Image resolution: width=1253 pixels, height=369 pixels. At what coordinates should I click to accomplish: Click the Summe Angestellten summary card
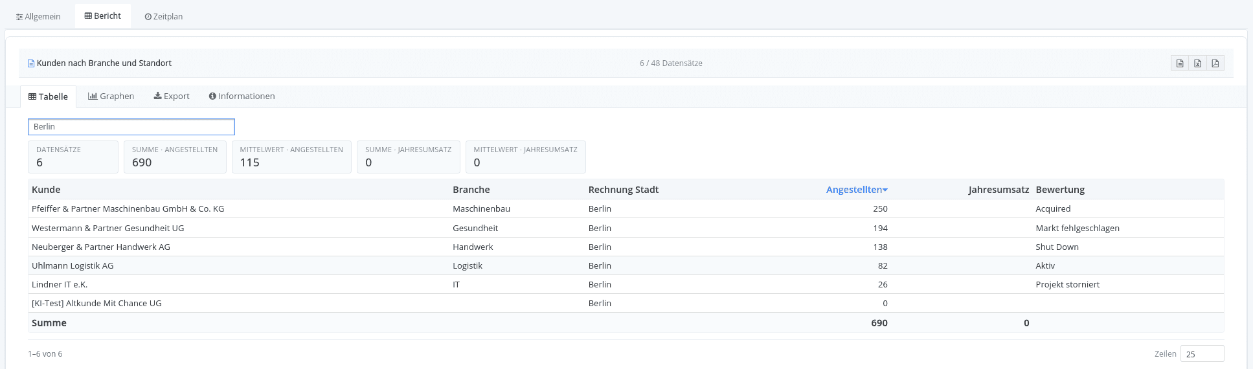coord(175,157)
